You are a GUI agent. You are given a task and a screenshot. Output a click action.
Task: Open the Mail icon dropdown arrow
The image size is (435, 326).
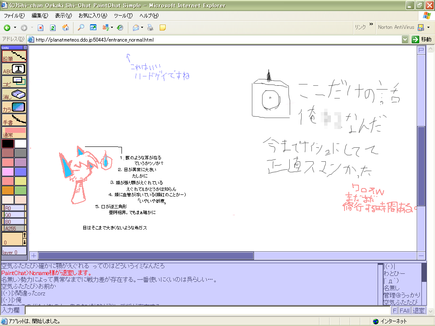(142, 28)
